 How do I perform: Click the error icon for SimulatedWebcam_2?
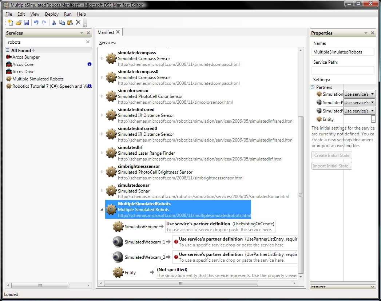(x=176, y=257)
